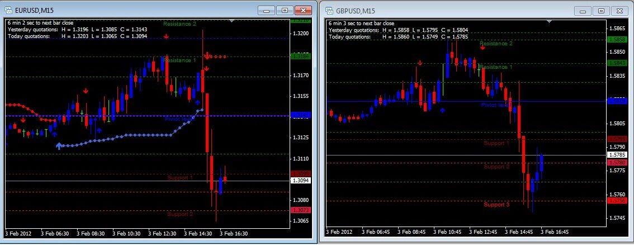Click green 1.5858 price tag on GBPUSD scale
Screen dimensions: 634x245
[617, 39]
